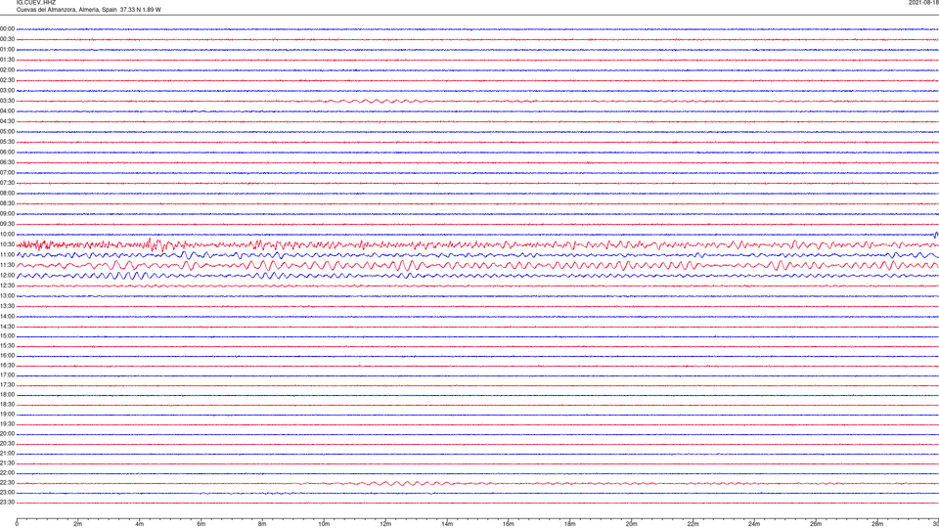Click the 19:00 time label
939x528 pixels.
pos(7,415)
